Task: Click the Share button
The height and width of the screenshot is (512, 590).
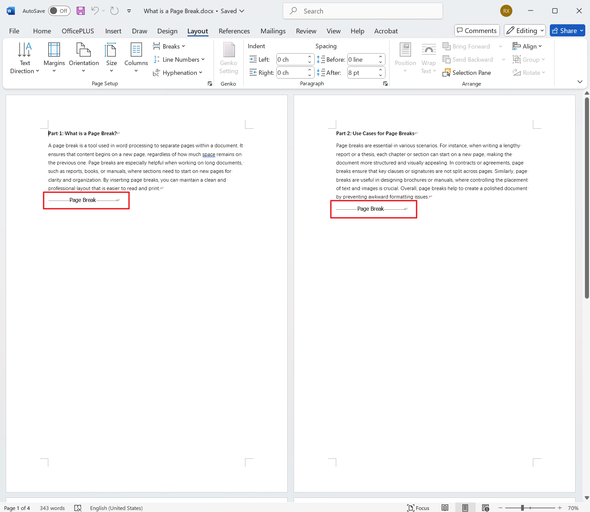Action: (567, 30)
